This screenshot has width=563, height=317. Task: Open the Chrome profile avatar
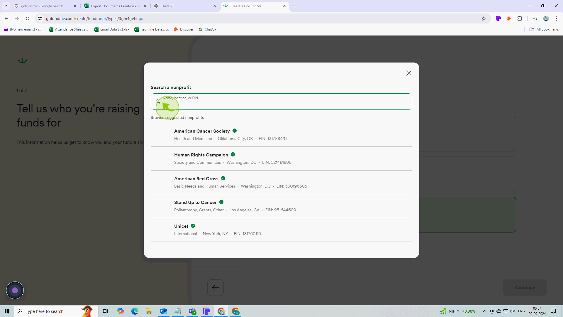pyautogui.click(x=546, y=18)
